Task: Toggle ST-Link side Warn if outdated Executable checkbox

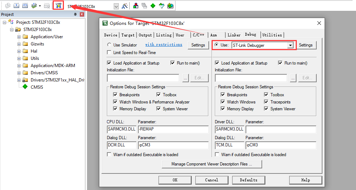Action: [x=217, y=154]
